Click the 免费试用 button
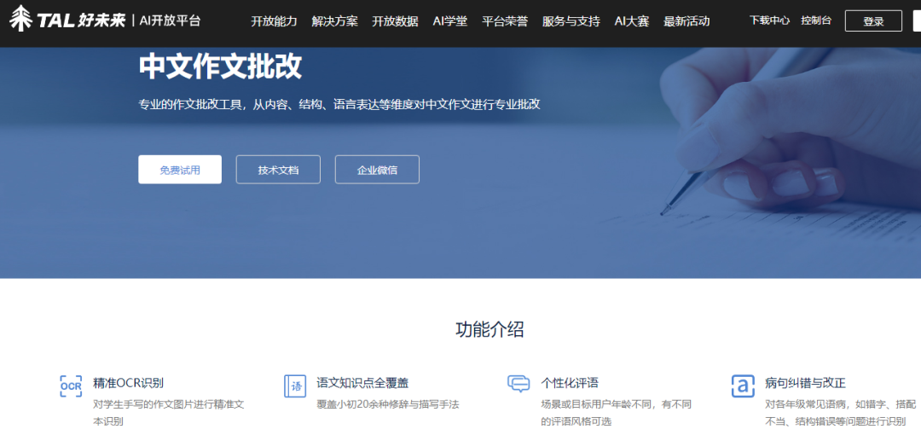921x435 pixels. pos(180,170)
